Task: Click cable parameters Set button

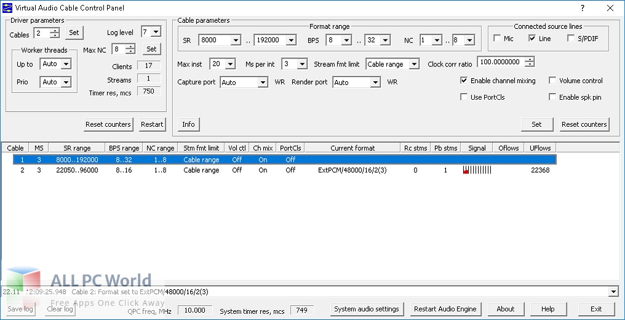Action: 536,124
